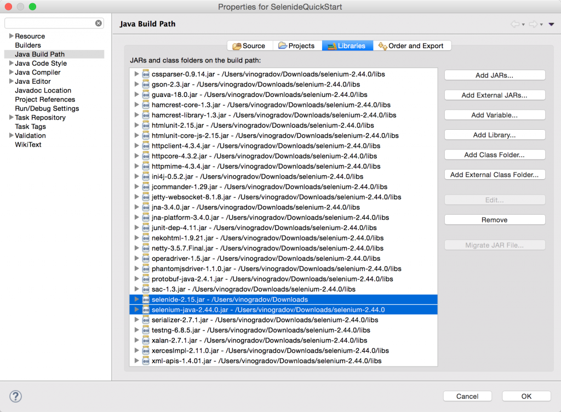Click jar icon of selenium-java-2.44.0.jar

[146, 310]
